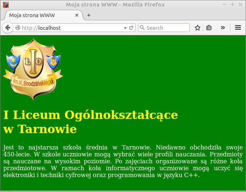Screen dimensions: 246x192
Task: Reload the current localhost page
Action: pos(131,28)
